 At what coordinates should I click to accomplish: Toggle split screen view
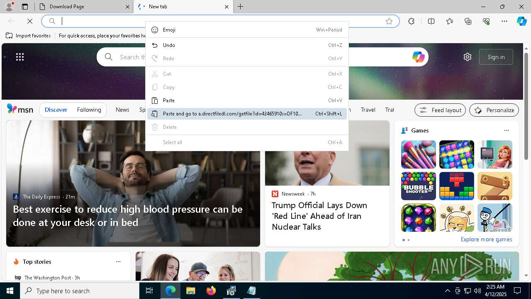431,21
